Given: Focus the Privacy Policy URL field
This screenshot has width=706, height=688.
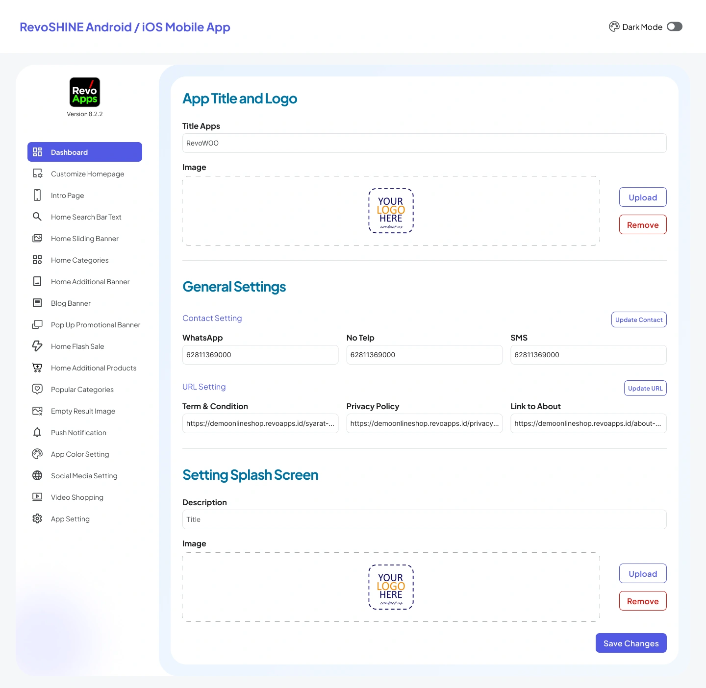Looking at the screenshot, I should coord(425,423).
